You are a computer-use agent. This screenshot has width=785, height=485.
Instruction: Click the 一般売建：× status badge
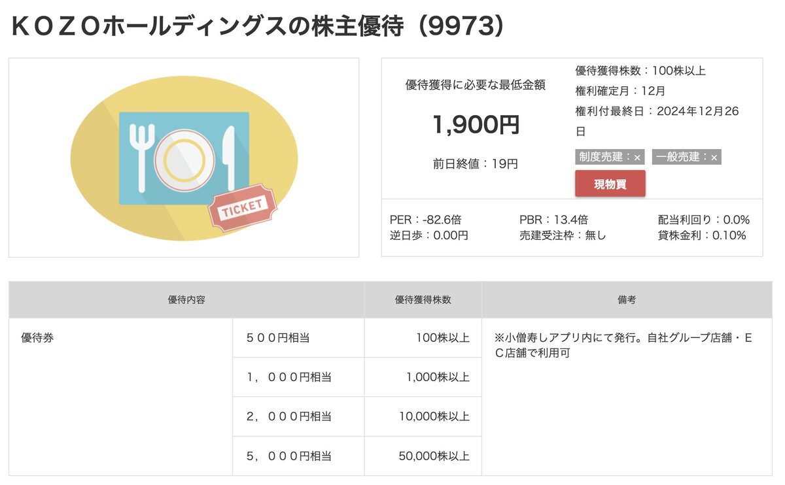coord(686,156)
